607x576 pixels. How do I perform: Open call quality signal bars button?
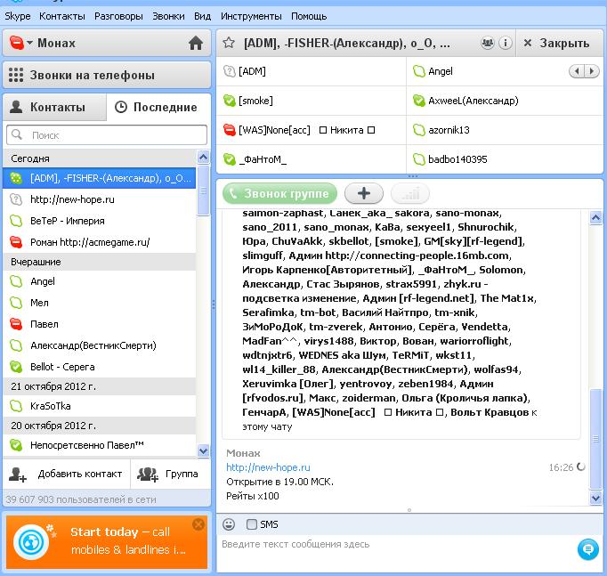pos(410,193)
